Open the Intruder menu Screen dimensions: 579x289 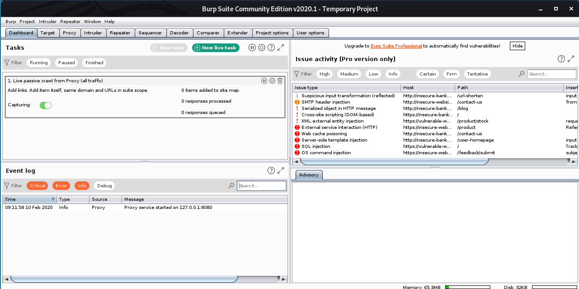click(47, 21)
